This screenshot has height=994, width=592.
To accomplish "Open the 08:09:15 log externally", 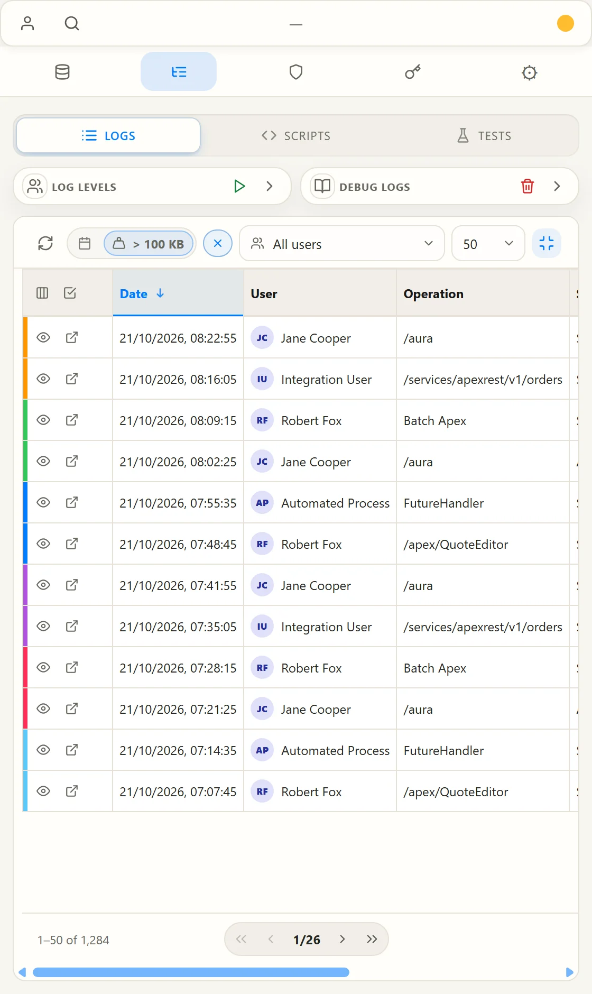I will [x=72, y=420].
